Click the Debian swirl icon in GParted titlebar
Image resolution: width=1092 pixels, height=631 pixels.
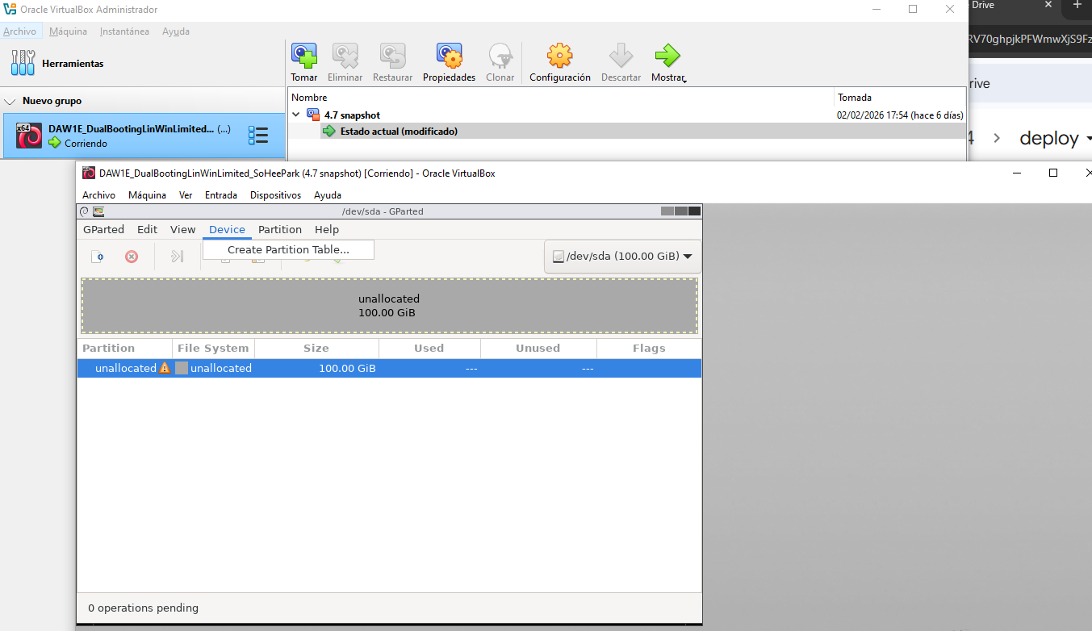85,211
